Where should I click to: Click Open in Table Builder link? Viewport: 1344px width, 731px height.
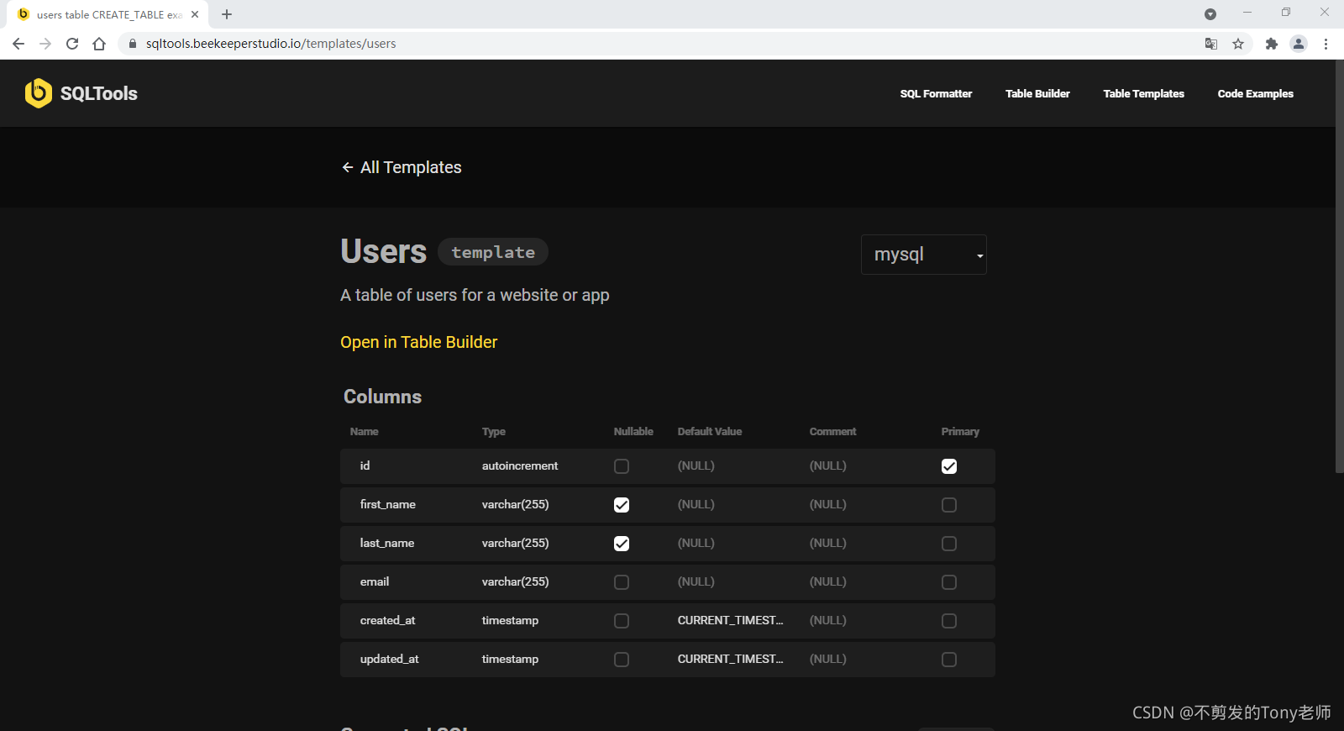click(418, 342)
